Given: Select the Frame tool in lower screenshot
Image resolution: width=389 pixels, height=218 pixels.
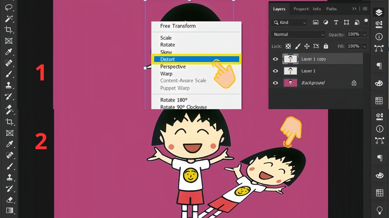Looking at the screenshot, I should pos(9,133).
